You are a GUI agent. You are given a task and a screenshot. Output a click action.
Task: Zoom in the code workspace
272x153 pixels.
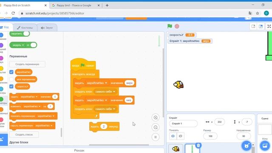pyautogui.click(x=156, y=118)
